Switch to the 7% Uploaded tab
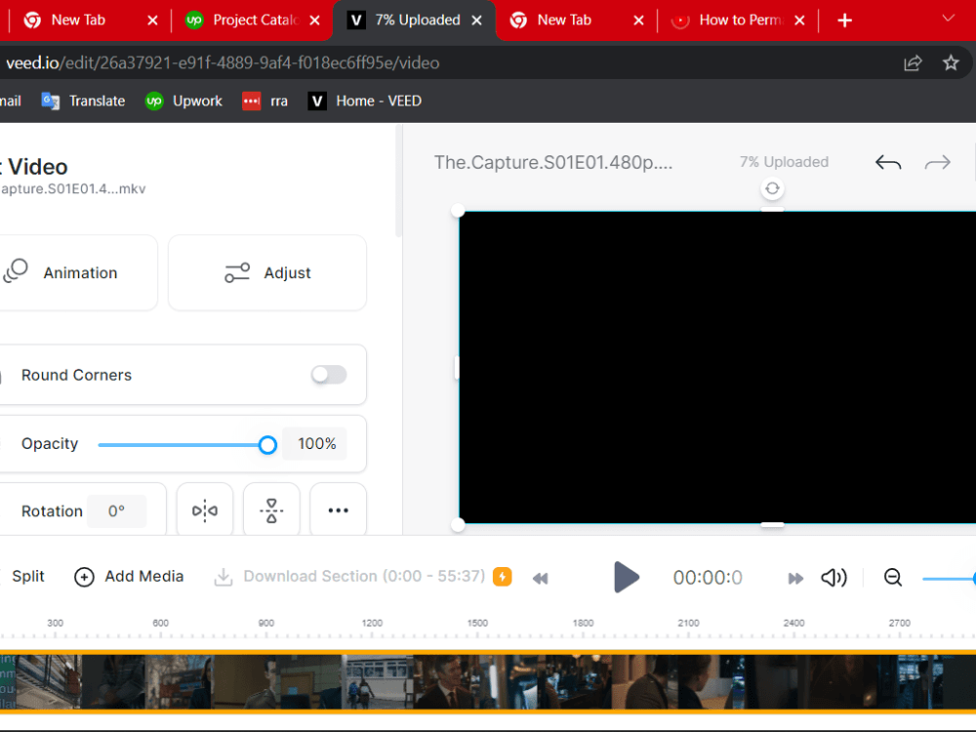Image resolution: width=976 pixels, height=732 pixels. (x=416, y=20)
